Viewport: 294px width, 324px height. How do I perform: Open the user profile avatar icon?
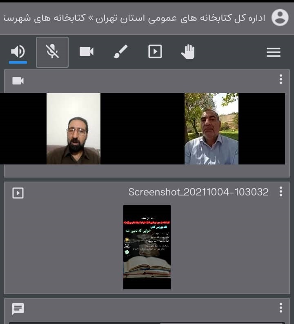280,18
